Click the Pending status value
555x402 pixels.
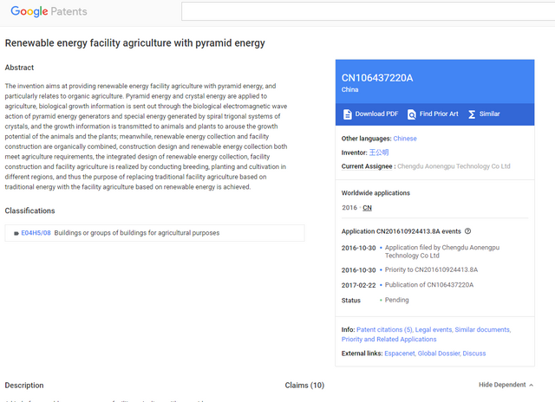coord(396,300)
